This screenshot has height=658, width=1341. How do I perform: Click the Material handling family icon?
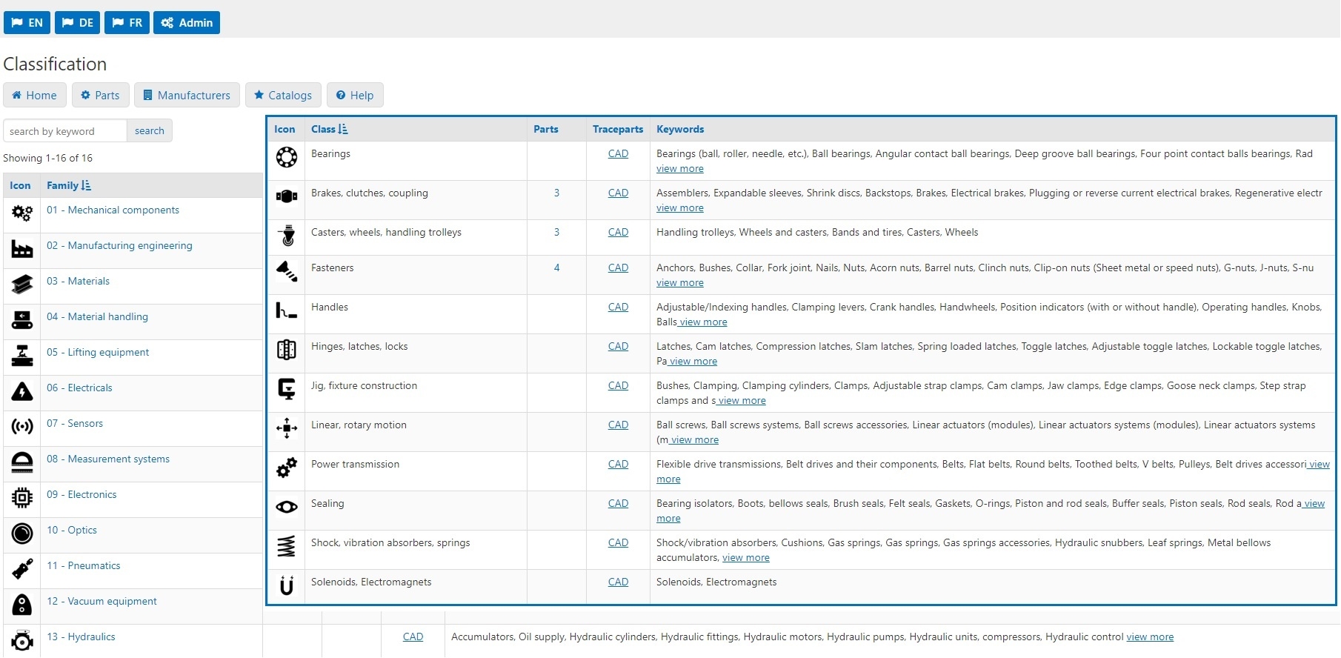[x=22, y=320]
